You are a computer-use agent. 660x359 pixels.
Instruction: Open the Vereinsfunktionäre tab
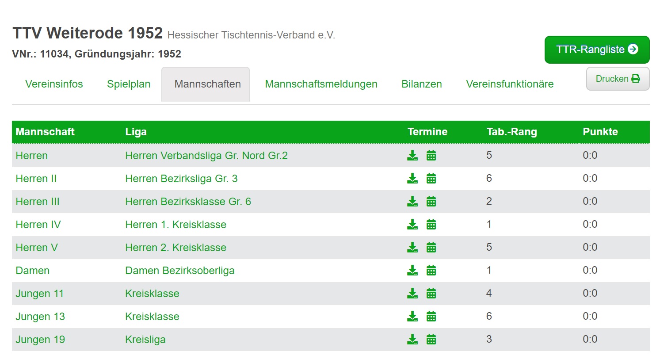click(x=510, y=84)
